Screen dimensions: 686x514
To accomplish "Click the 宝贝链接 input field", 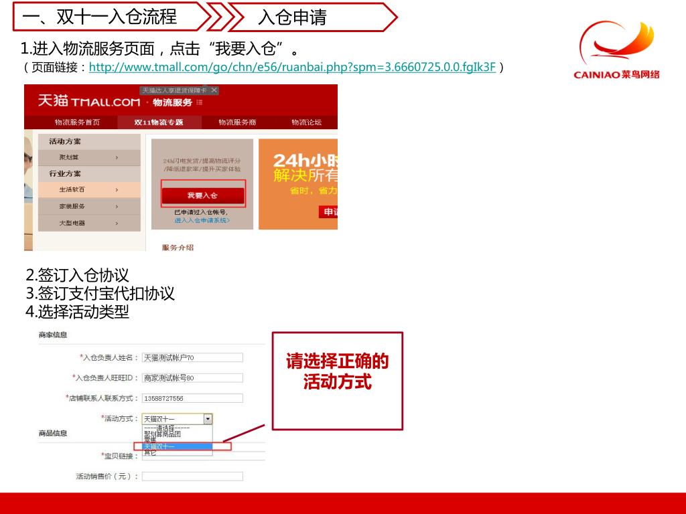I will (204, 456).
